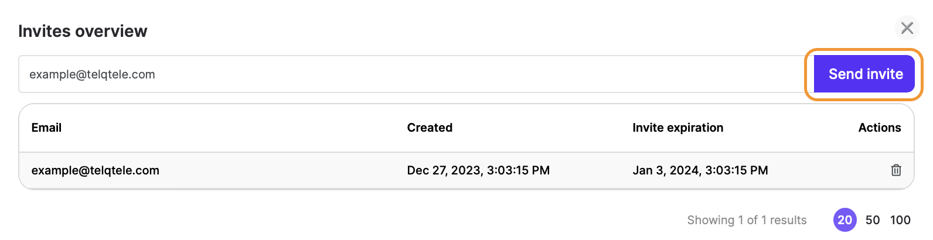
Task: Click the Invite expiration column header
Action: coord(677,128)
